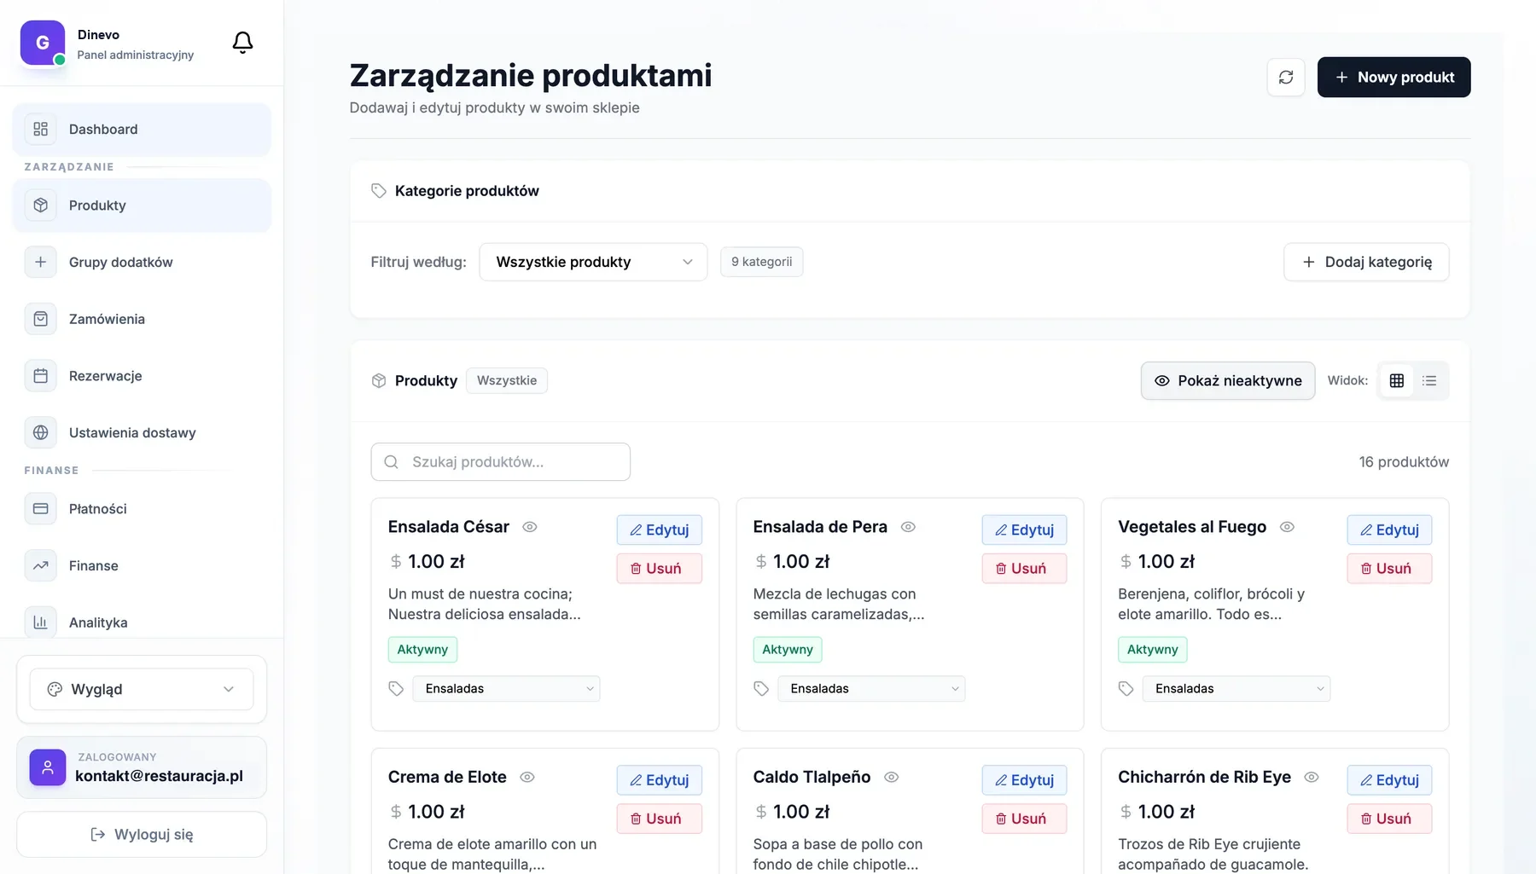
Task: Click the Ustawienia dostawy globe icon
Action: pos(40,433)
